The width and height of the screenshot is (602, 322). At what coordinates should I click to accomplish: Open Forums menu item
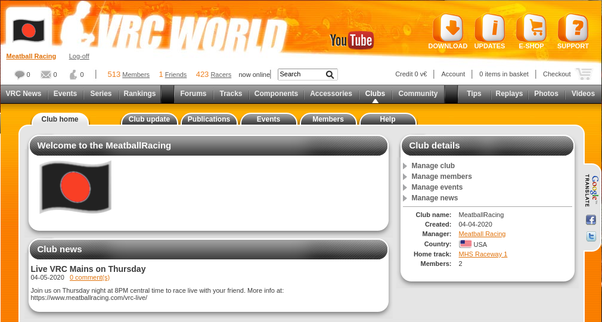(x=193, y=94)
